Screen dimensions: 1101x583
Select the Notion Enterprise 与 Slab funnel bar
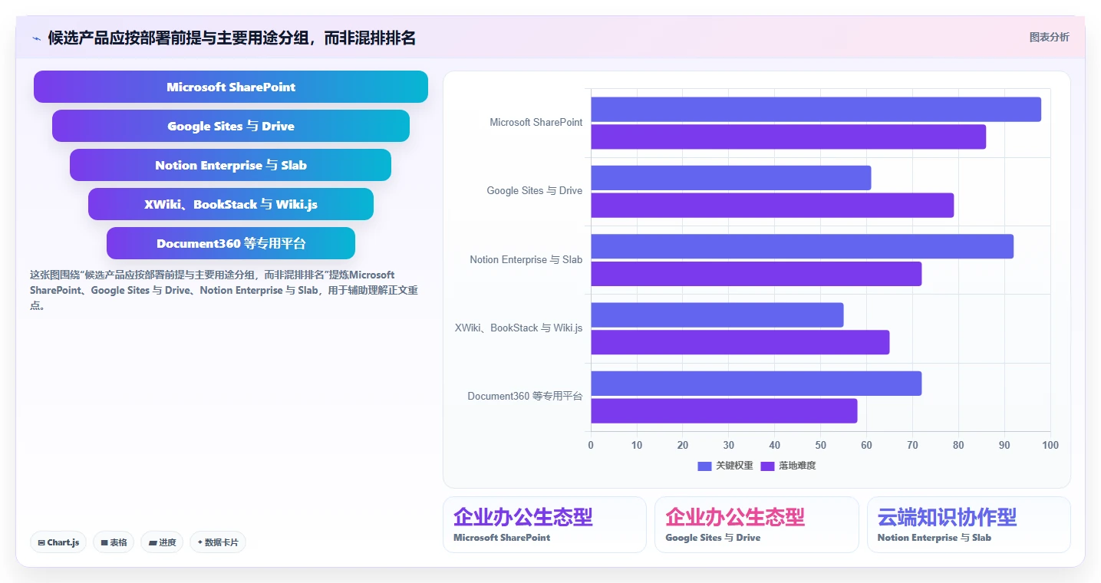[x=230, y=165]
